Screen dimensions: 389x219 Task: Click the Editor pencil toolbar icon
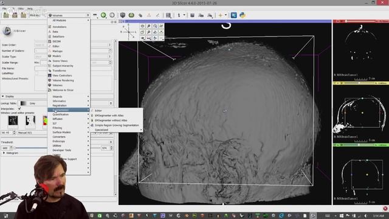coord(158,15)
